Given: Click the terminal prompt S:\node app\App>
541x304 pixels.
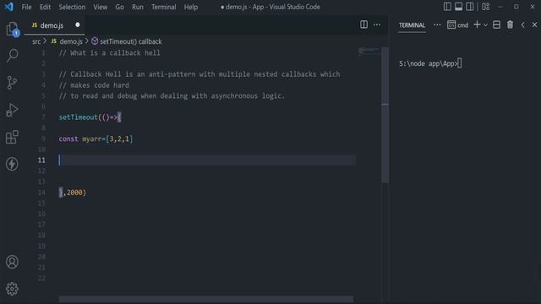Looking at the screenshot, I should 429,64.
